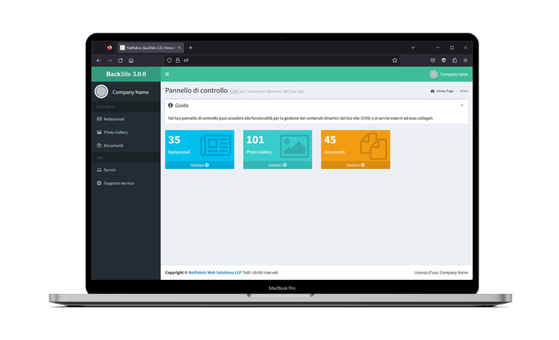The image size is (559, 340).
Task: Click Gestisci on the Redazionali card
Action: tap(200, 165)
